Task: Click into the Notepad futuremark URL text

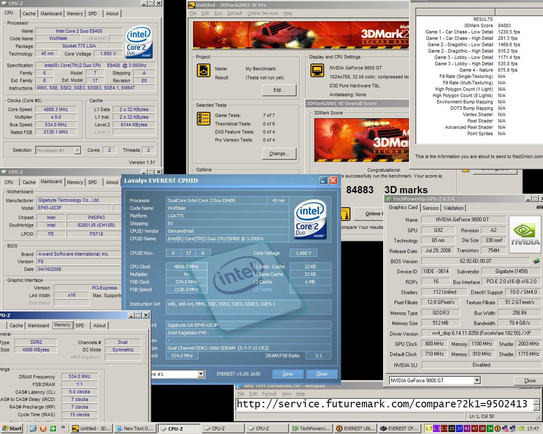Action: [382, 404]
